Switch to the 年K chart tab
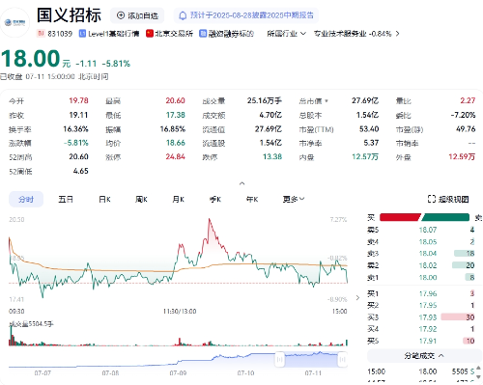The height and width of the screenshot is (385, 483). [252, 199]
